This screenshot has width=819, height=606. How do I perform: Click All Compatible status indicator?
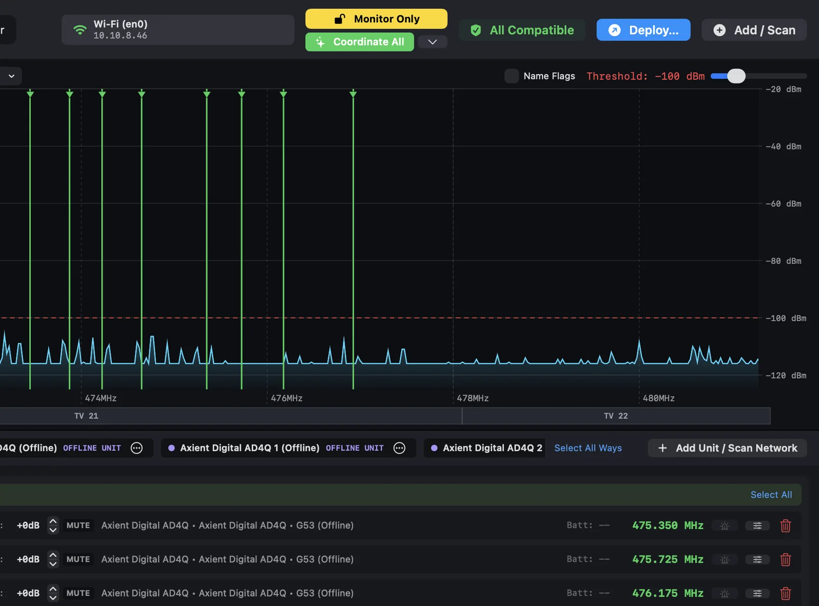pos(522,30)
